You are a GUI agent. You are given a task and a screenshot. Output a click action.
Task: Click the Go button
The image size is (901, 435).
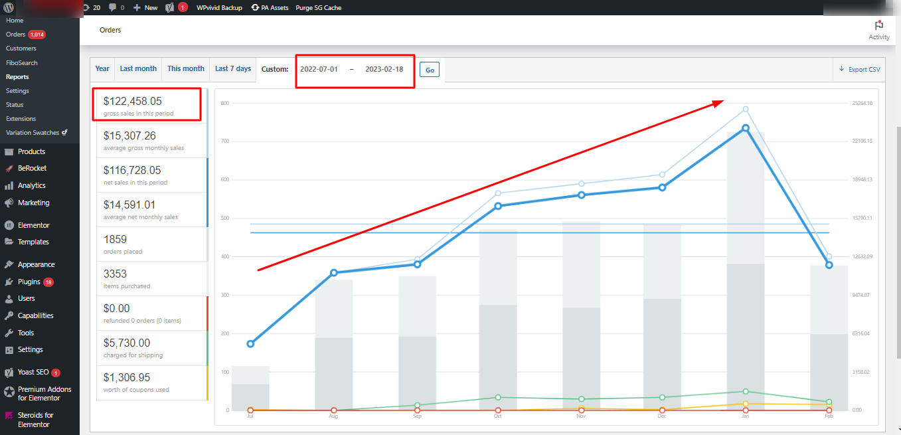point(430,70)
